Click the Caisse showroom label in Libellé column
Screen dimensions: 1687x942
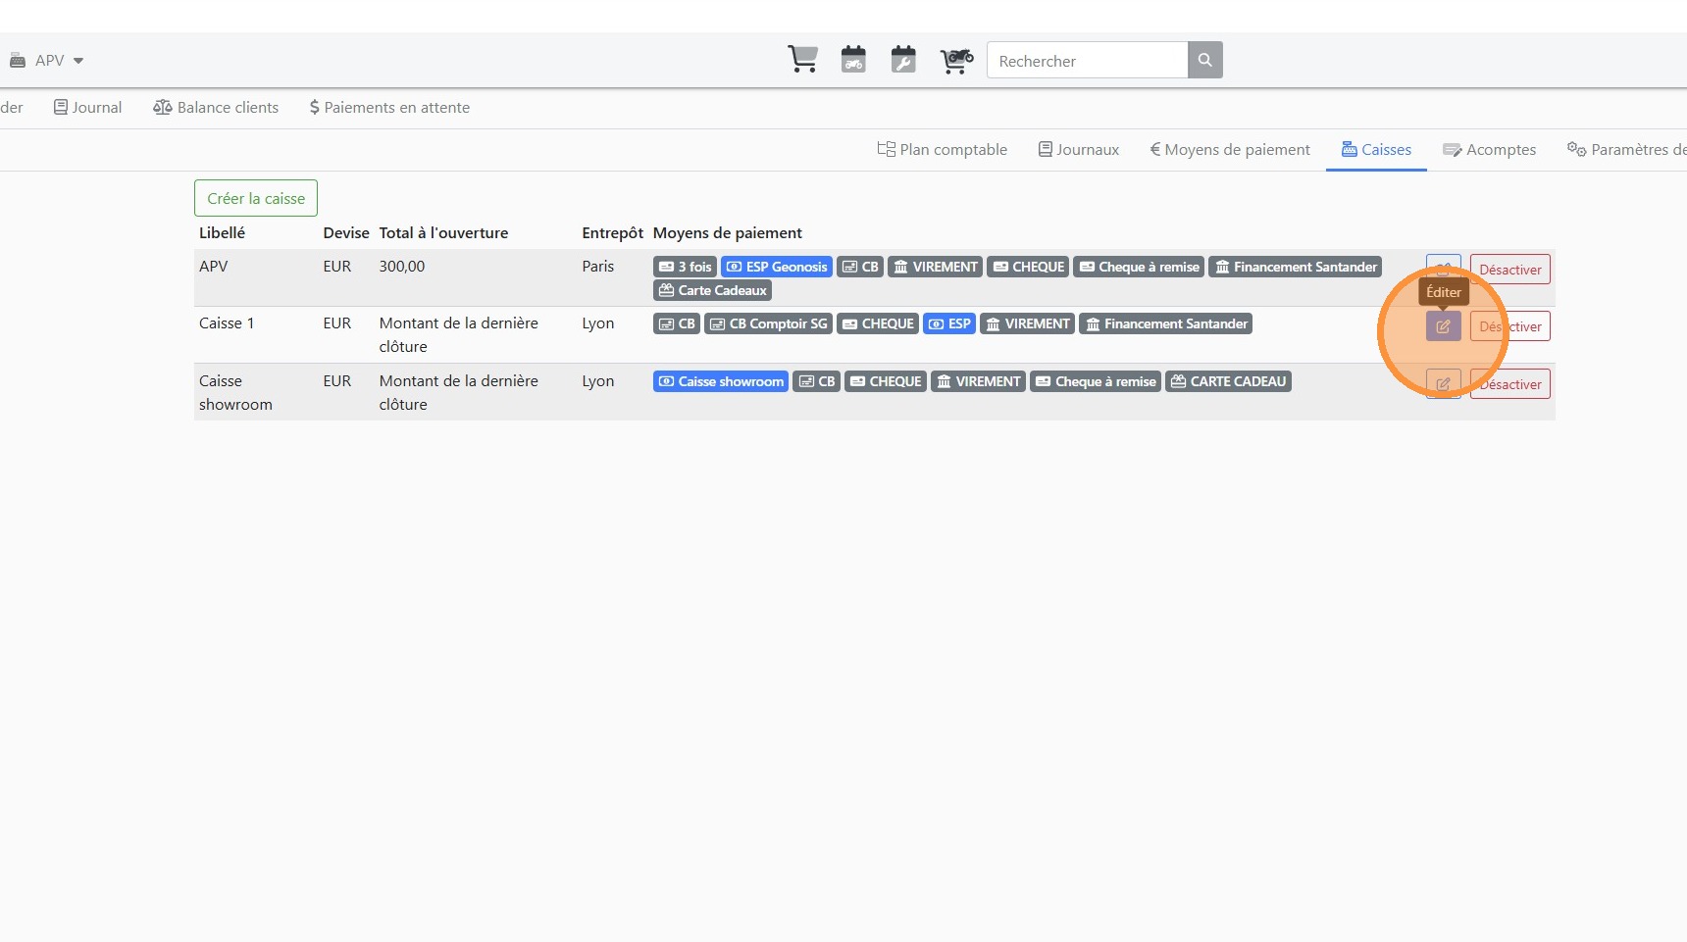click(235, 393)
